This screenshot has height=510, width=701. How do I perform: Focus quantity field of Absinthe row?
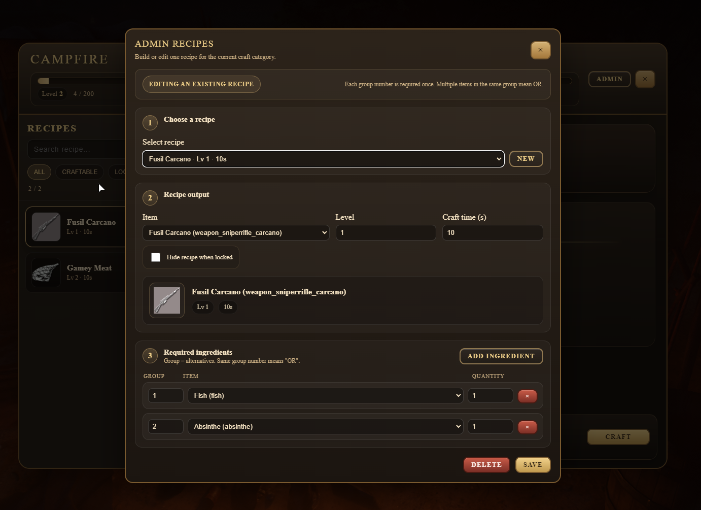tap(490, 426)
